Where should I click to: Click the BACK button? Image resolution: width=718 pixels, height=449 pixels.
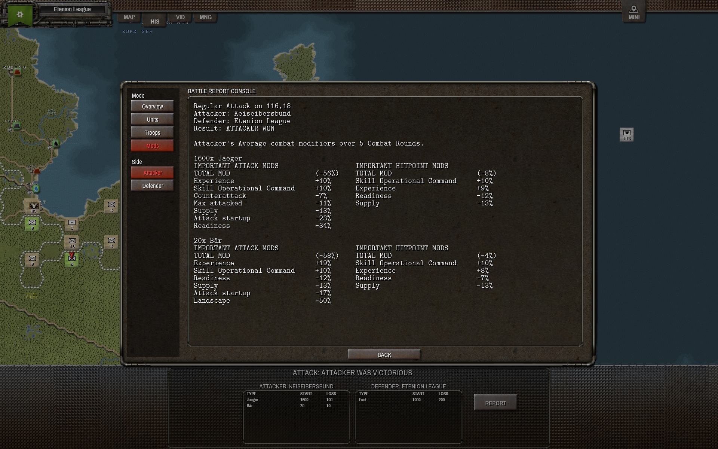point(384,354)
